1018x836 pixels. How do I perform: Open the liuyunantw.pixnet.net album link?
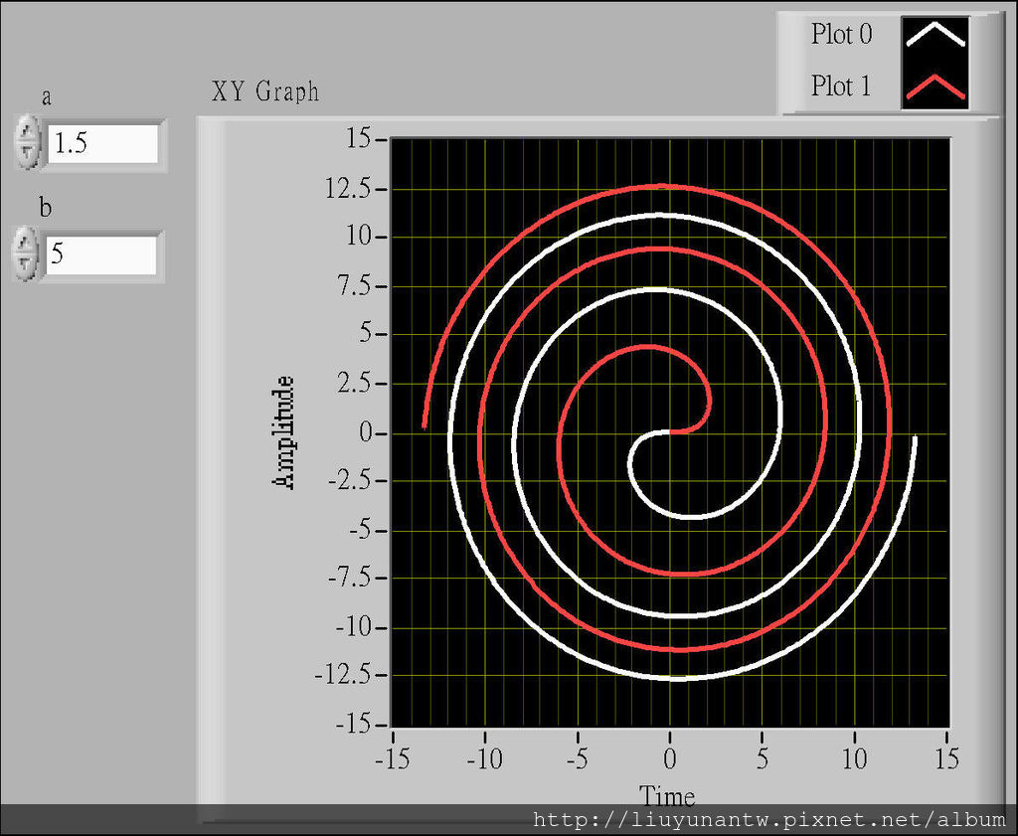(768, 820)
